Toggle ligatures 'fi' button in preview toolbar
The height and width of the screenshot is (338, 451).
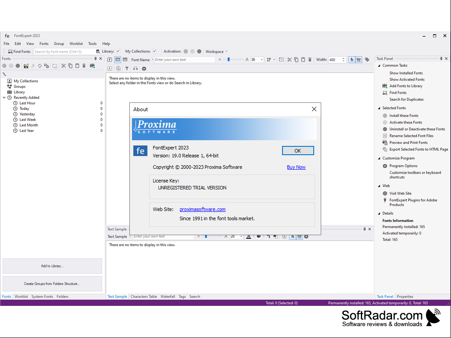pyautogui.click(x=352, y=59)
